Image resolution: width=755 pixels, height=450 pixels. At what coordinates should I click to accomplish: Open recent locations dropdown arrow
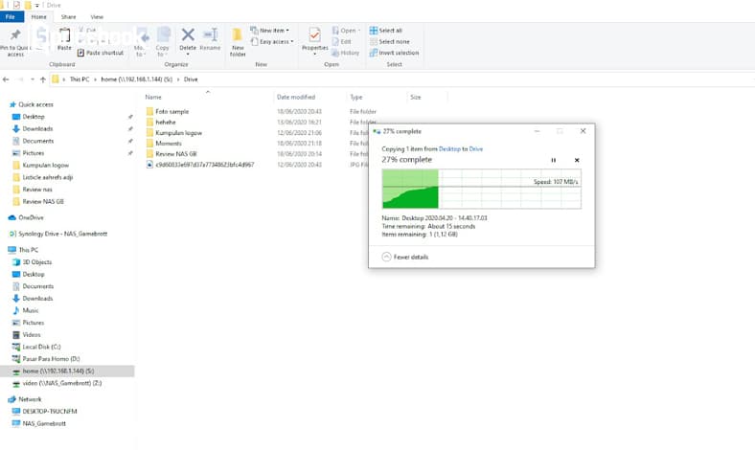tap(32, 79)
